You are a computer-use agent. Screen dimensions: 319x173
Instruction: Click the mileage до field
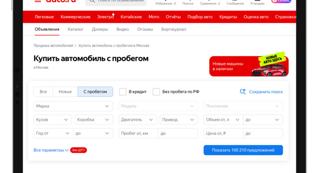(x=178, y=133)
